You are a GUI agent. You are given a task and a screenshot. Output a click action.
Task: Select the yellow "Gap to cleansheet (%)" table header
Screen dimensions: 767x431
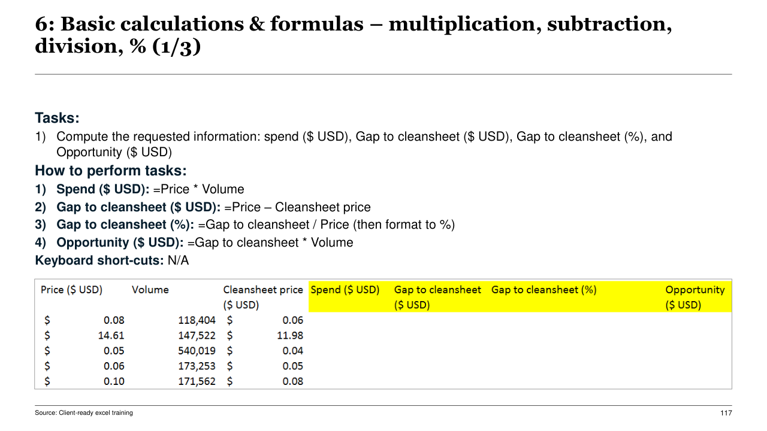tap(543, 290)
